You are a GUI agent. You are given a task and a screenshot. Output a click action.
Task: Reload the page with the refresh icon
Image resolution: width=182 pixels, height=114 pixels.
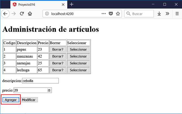point(22,14)
